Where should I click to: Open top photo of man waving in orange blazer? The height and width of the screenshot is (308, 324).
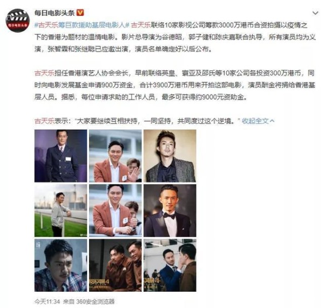point(116,156)
